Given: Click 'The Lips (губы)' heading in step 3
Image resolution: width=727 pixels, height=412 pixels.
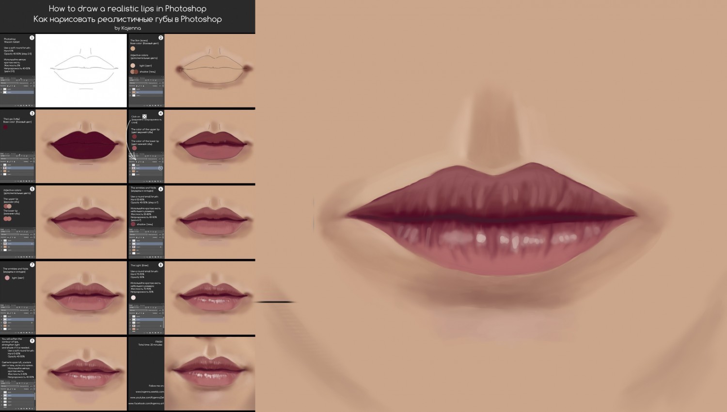Looking at the screenshot, I should click(x=11, y=119).
